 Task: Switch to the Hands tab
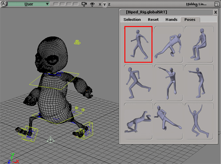tap(171, 19)
